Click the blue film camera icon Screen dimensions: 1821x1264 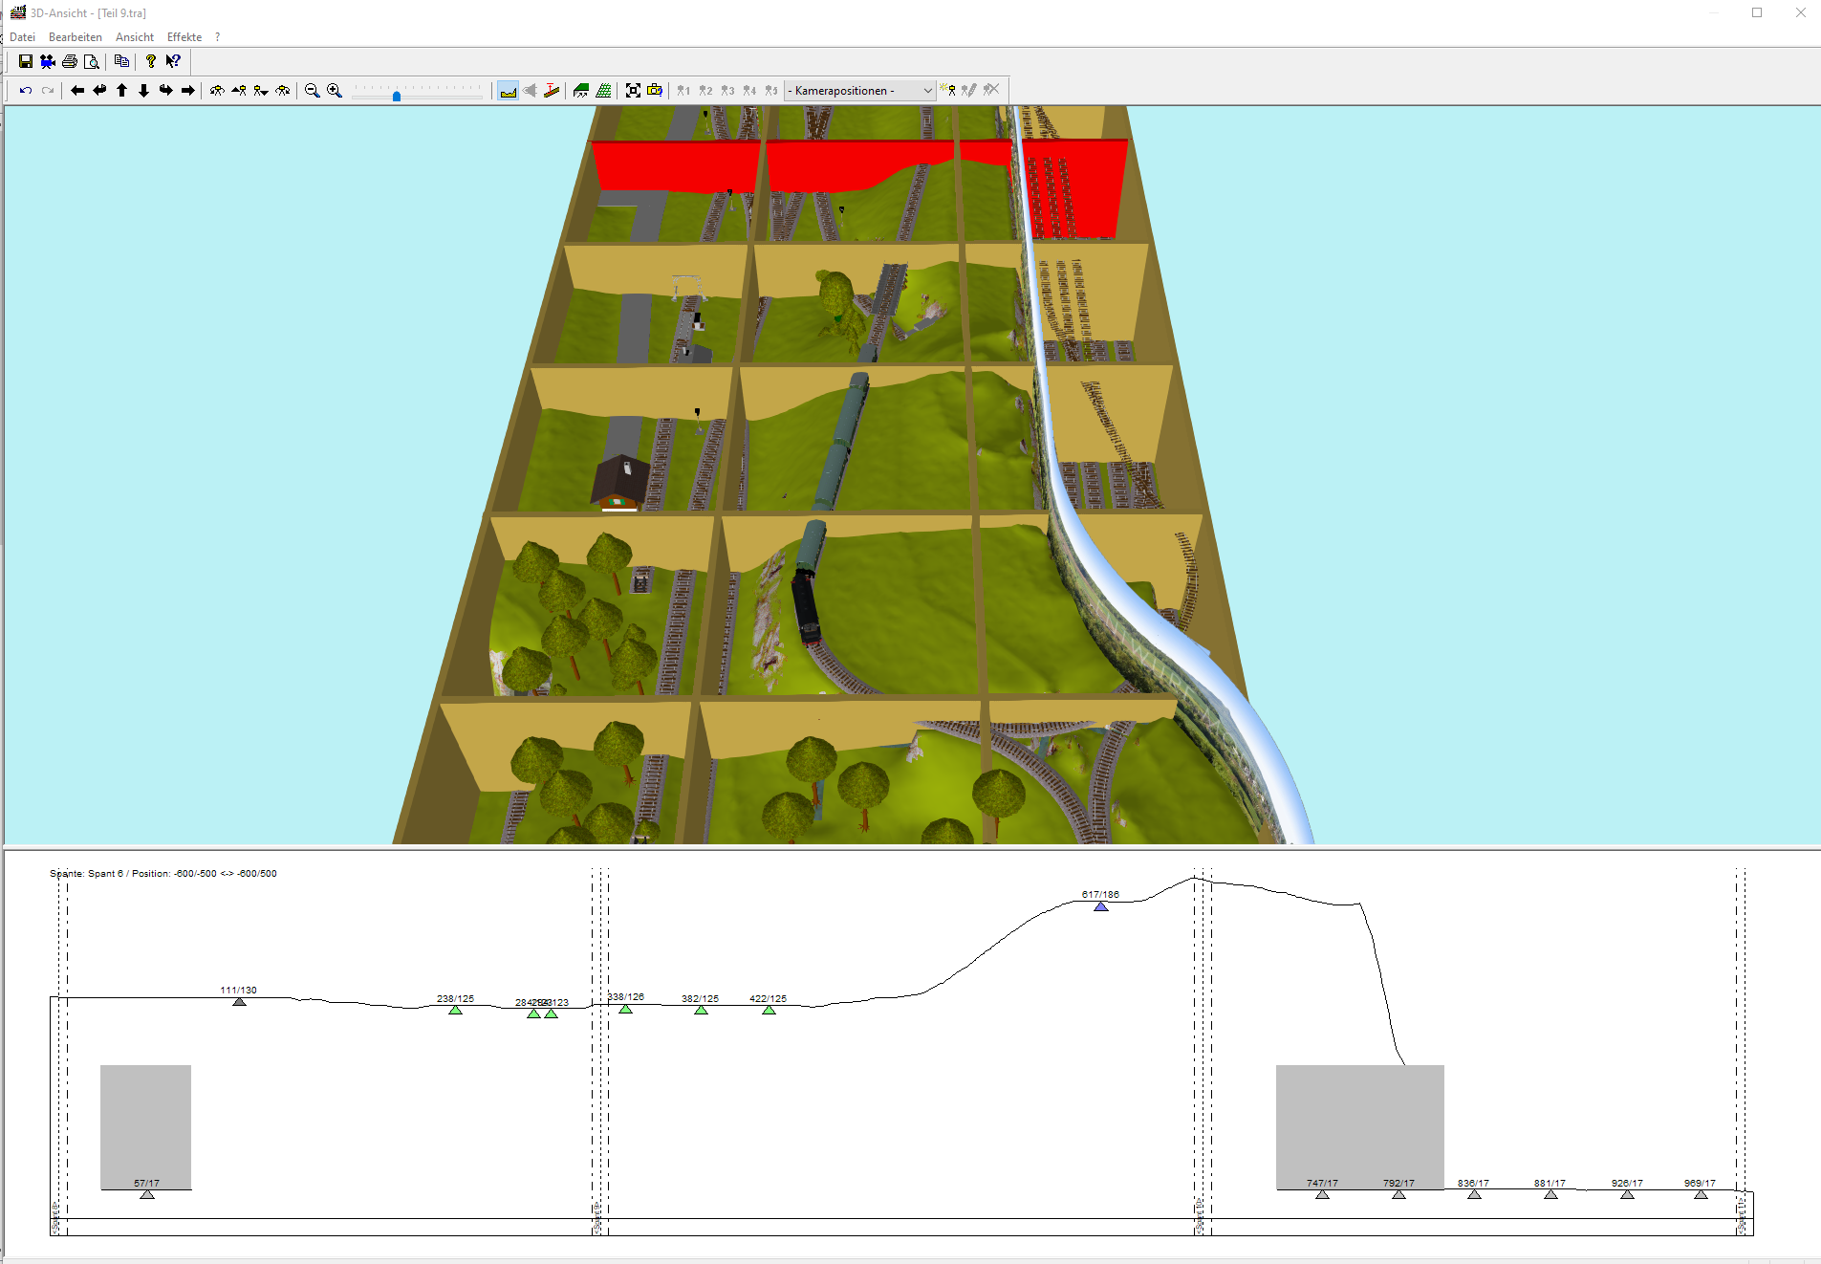[48, 61]
